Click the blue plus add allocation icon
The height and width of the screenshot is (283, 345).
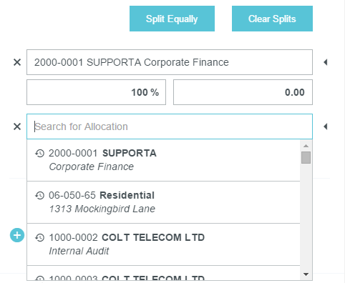click(x=17, y=235)
